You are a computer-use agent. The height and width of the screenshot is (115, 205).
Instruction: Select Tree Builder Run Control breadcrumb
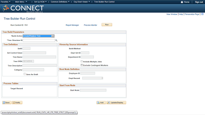click(x=104, y=2)
